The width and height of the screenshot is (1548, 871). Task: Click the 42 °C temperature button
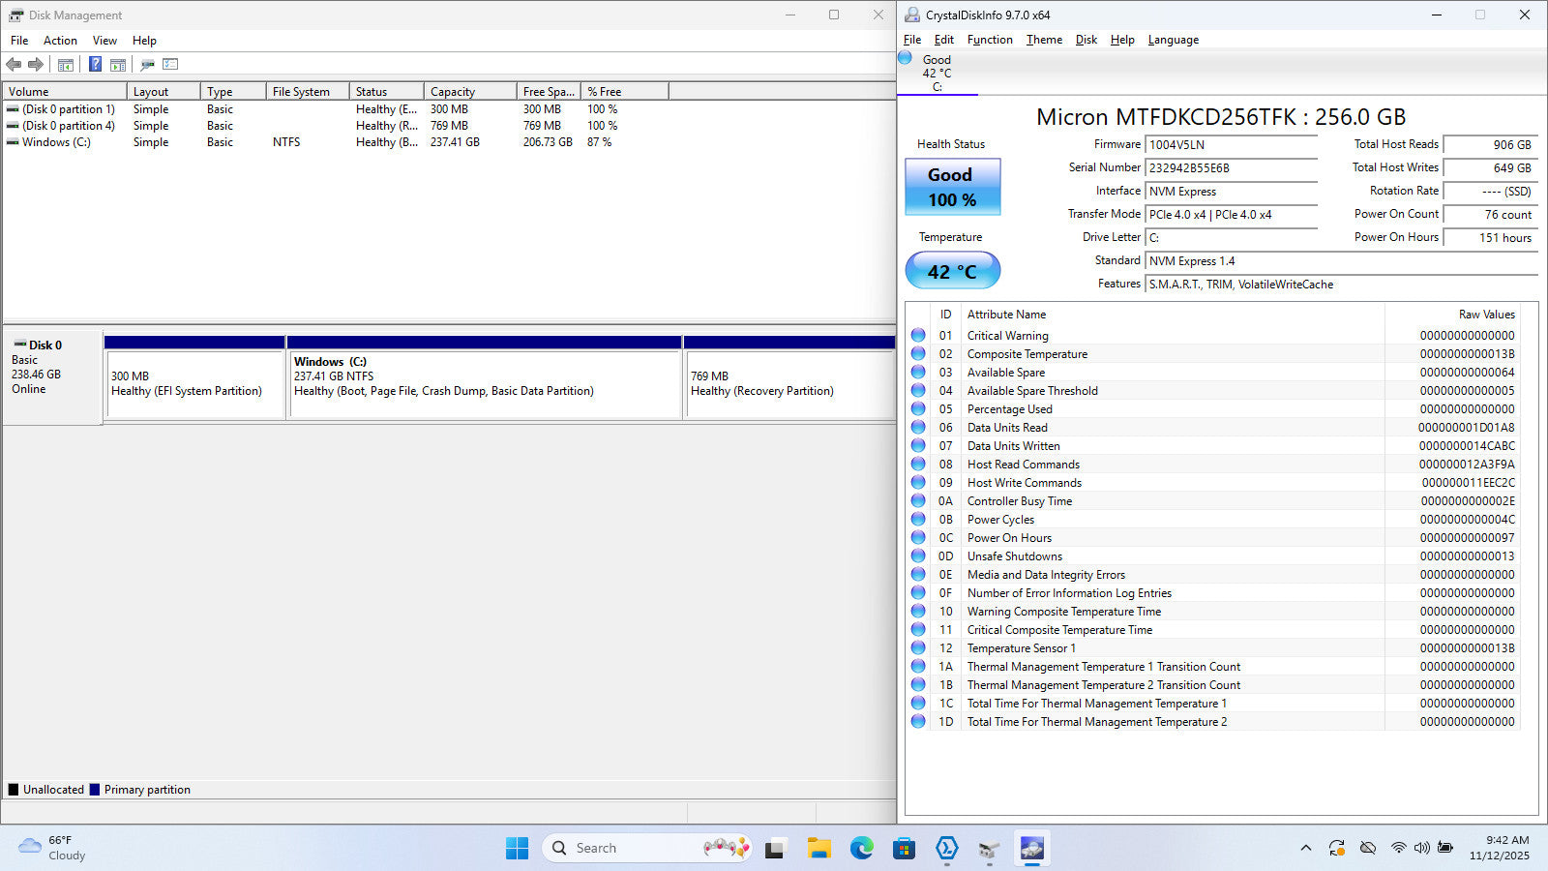click(x=952, y=271)
